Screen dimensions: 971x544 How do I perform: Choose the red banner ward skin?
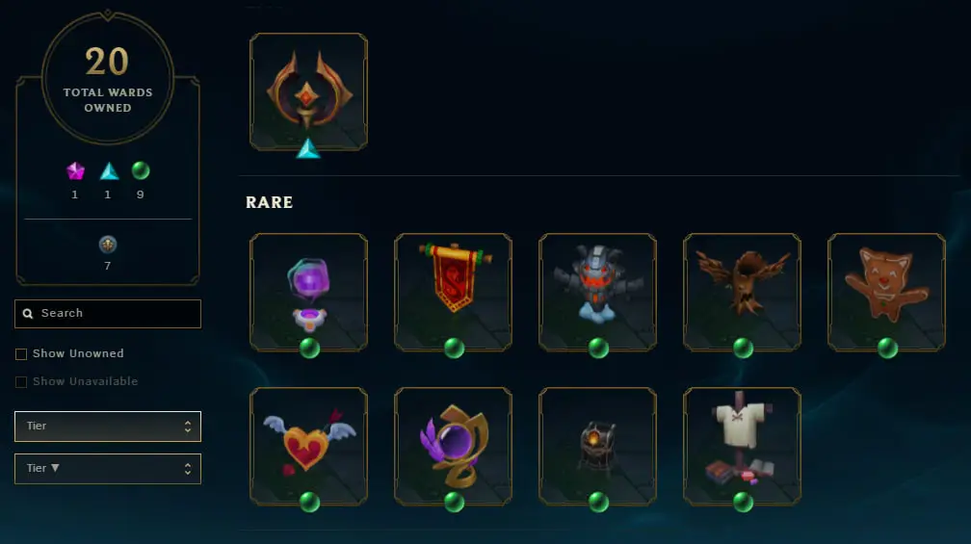click(454, 292)
